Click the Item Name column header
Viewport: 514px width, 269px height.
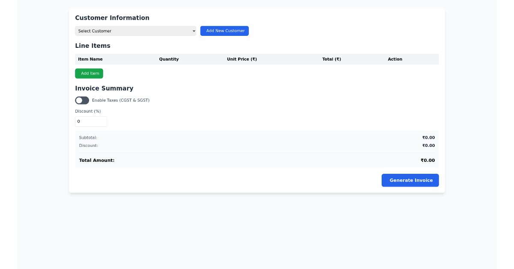point(90,59)
